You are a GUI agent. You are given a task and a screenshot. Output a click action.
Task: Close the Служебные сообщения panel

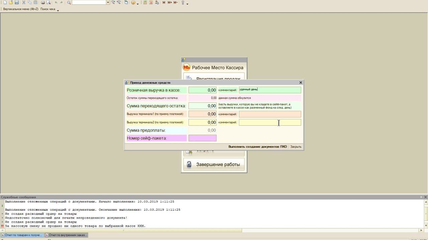[425, 197]
